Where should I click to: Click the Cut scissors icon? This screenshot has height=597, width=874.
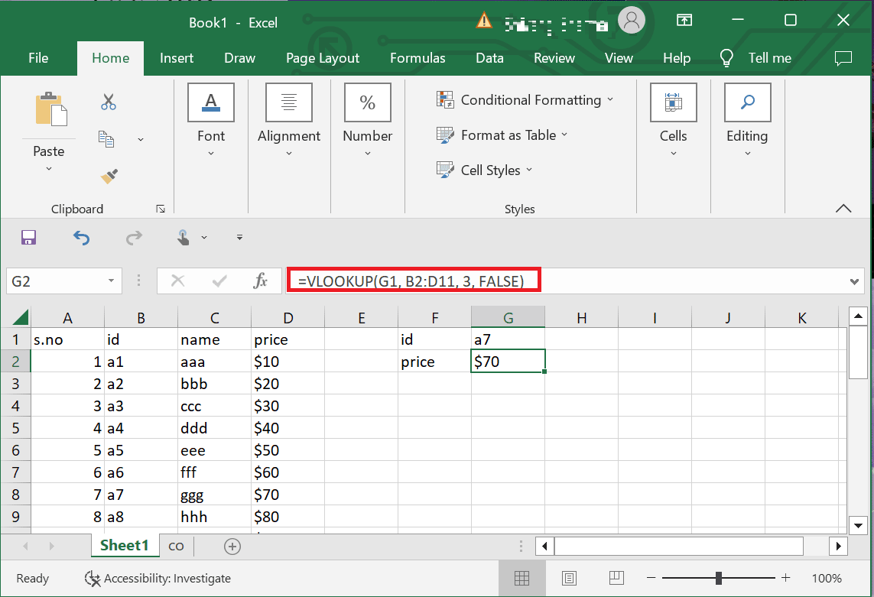109,102
